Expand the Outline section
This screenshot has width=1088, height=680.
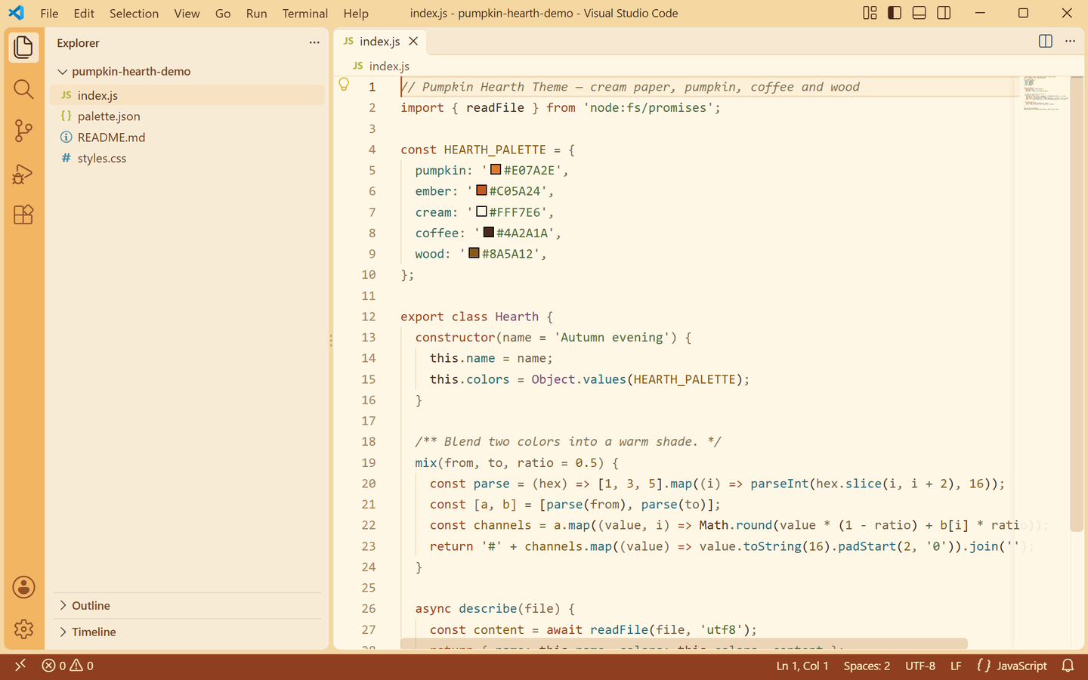coord(189,606)
